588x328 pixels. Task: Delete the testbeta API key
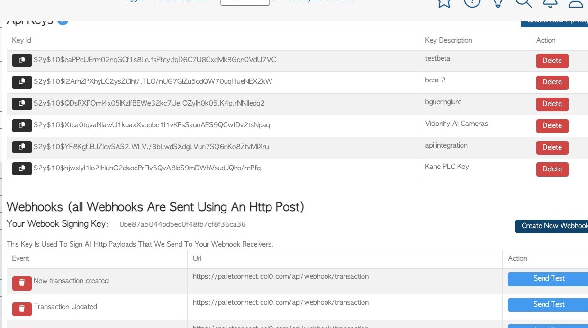click(x=552, y=61)
